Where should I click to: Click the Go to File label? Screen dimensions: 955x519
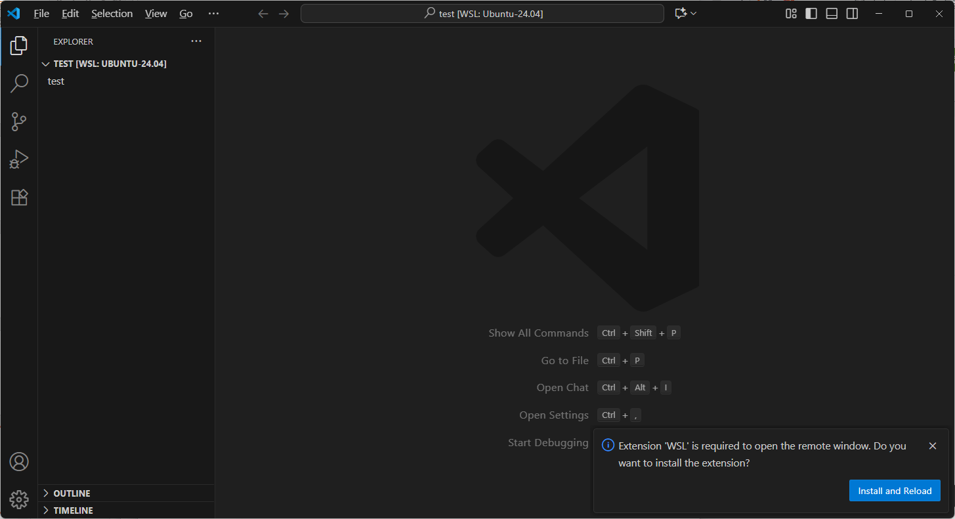[564, 361]
